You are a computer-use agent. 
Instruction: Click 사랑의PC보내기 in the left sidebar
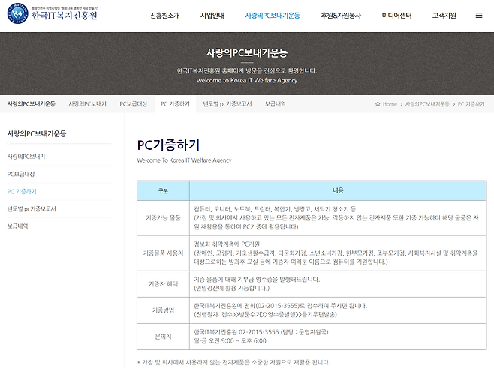pos(26,157)
